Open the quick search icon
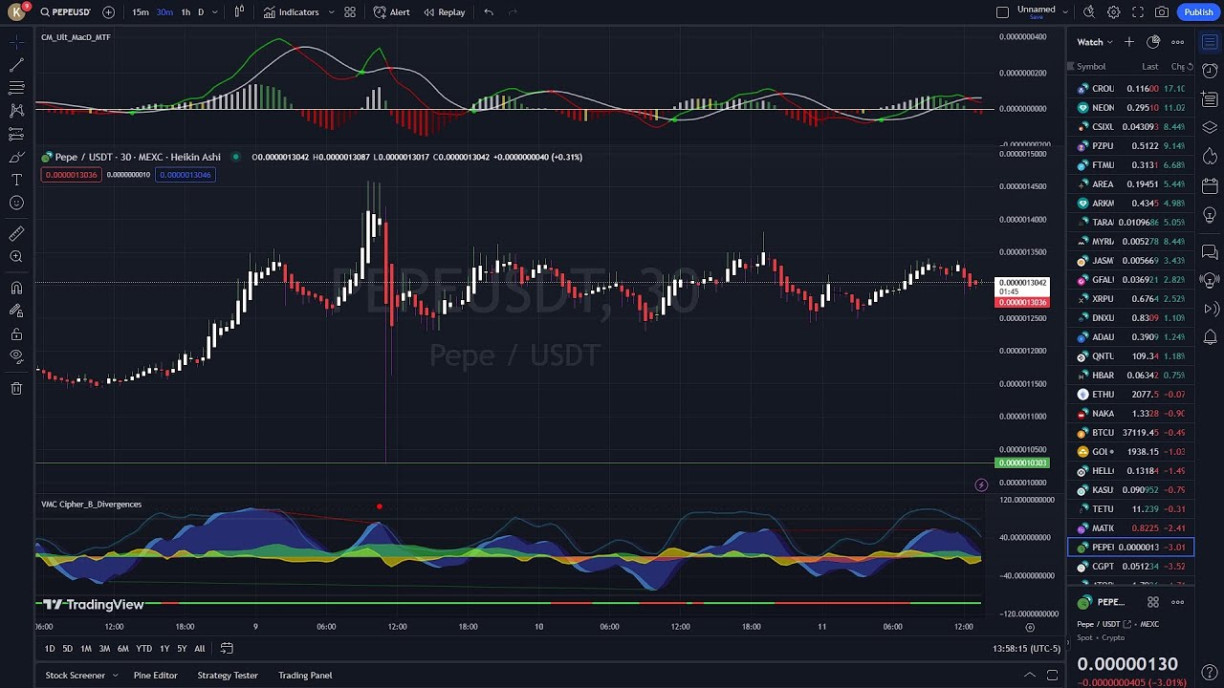The width and height of the screenshot is (1224, 688). coord(1089,12)
